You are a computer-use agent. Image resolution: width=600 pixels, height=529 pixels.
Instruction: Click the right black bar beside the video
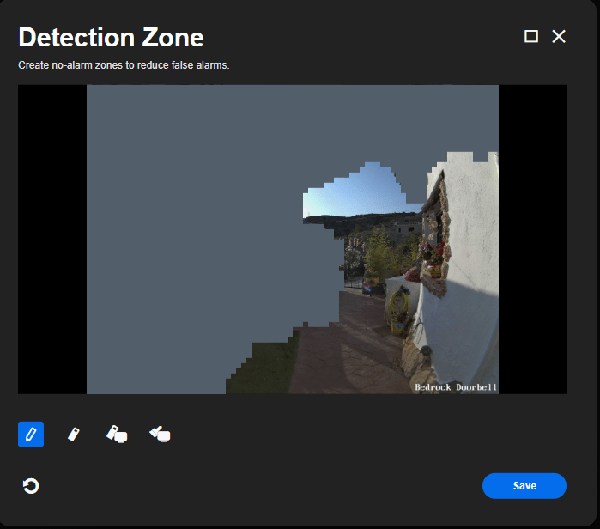[532, 240]
